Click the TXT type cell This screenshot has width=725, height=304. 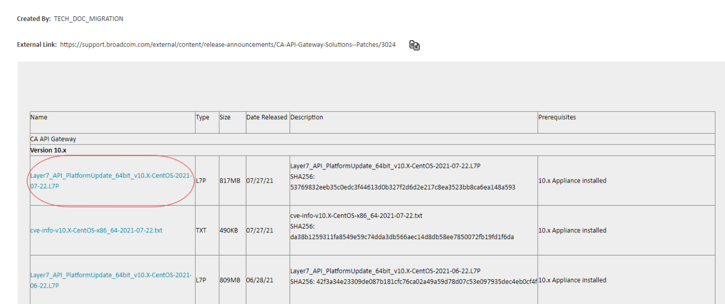201,231
